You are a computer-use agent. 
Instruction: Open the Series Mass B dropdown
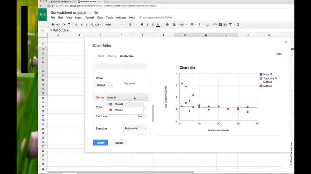(127, 98)
